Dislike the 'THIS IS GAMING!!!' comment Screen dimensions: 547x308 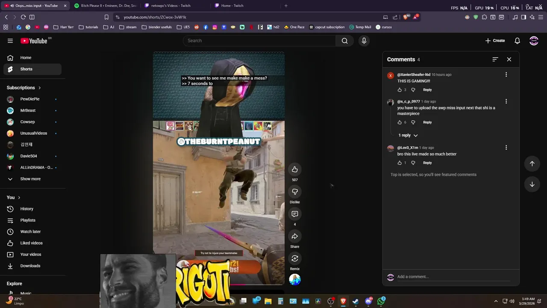413,90
